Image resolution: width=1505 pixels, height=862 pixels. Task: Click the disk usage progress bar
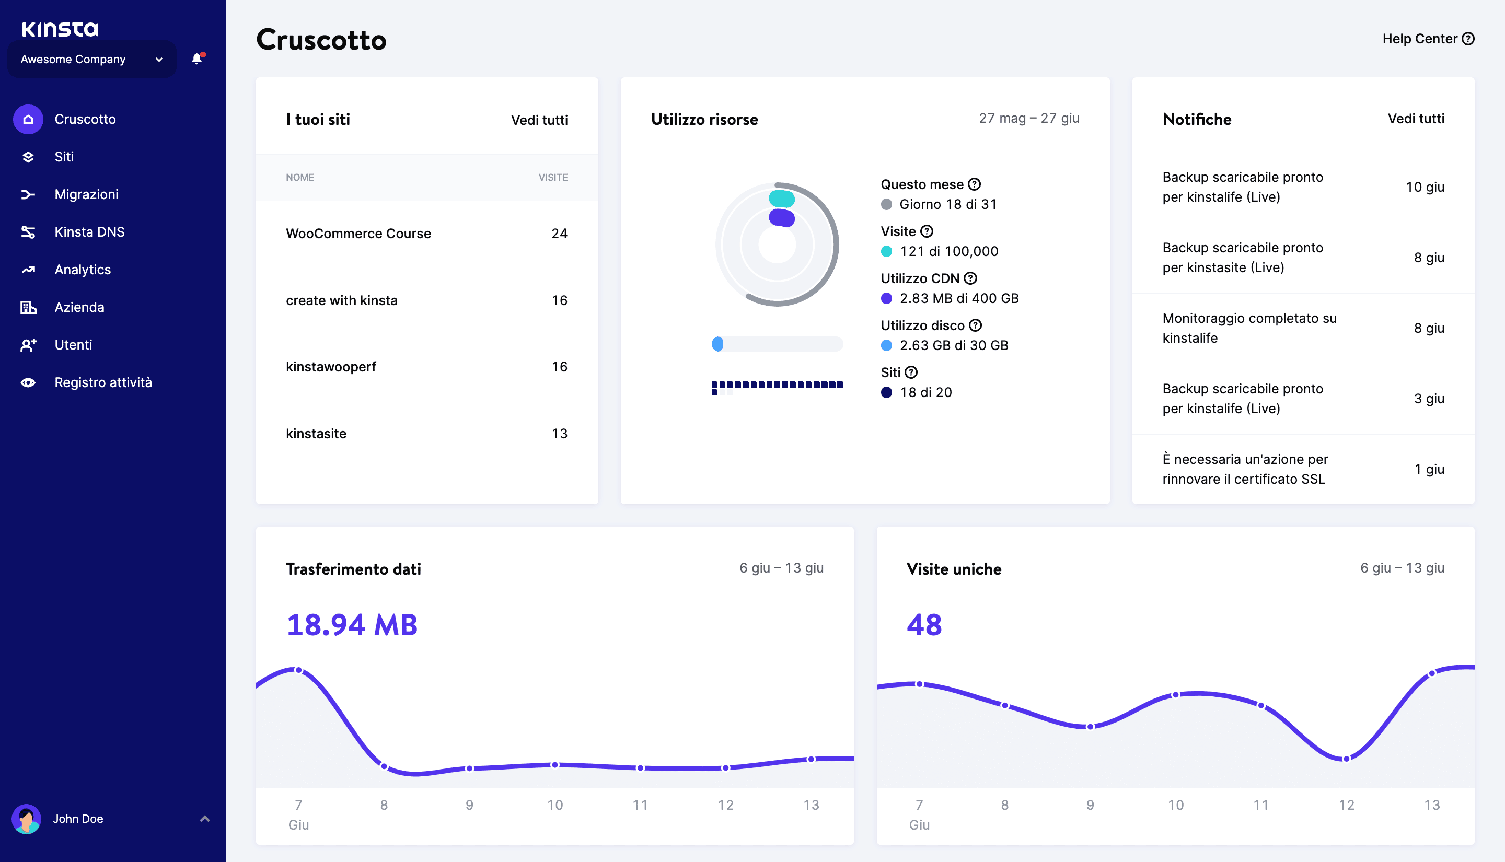coord(778,343)
